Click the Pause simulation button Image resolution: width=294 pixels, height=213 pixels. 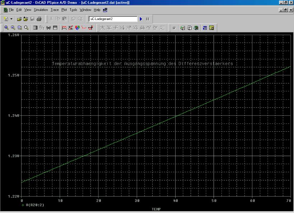click(148, 19)
